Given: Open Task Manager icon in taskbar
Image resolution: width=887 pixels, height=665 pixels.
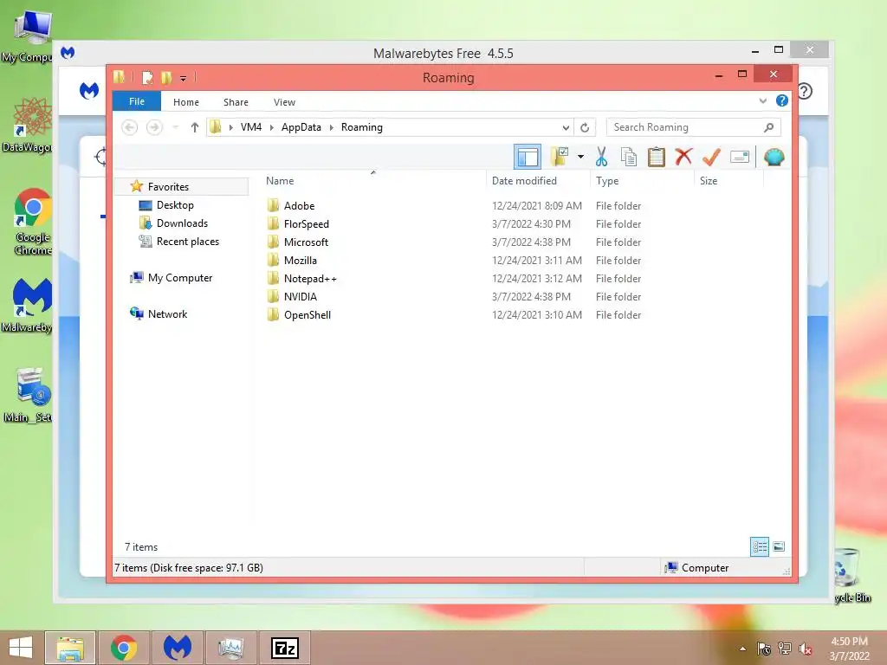Looking at the screenshot, I should pos(230,648).
